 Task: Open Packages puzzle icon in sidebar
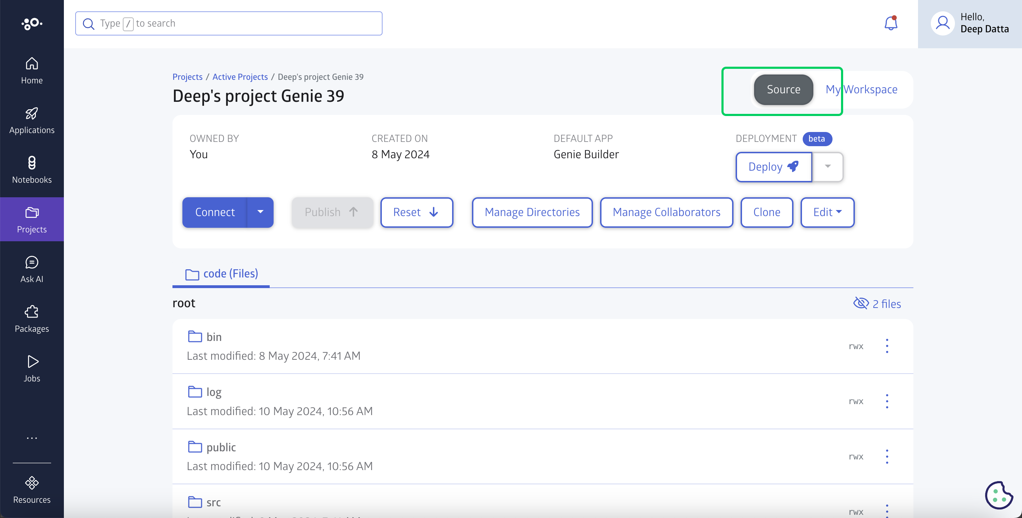(32, 312)
